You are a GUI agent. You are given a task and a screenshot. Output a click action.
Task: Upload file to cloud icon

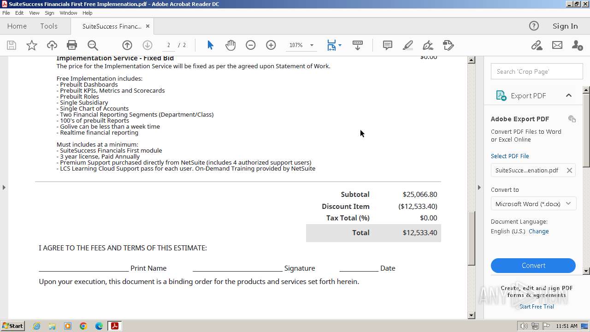pos(52,45)
